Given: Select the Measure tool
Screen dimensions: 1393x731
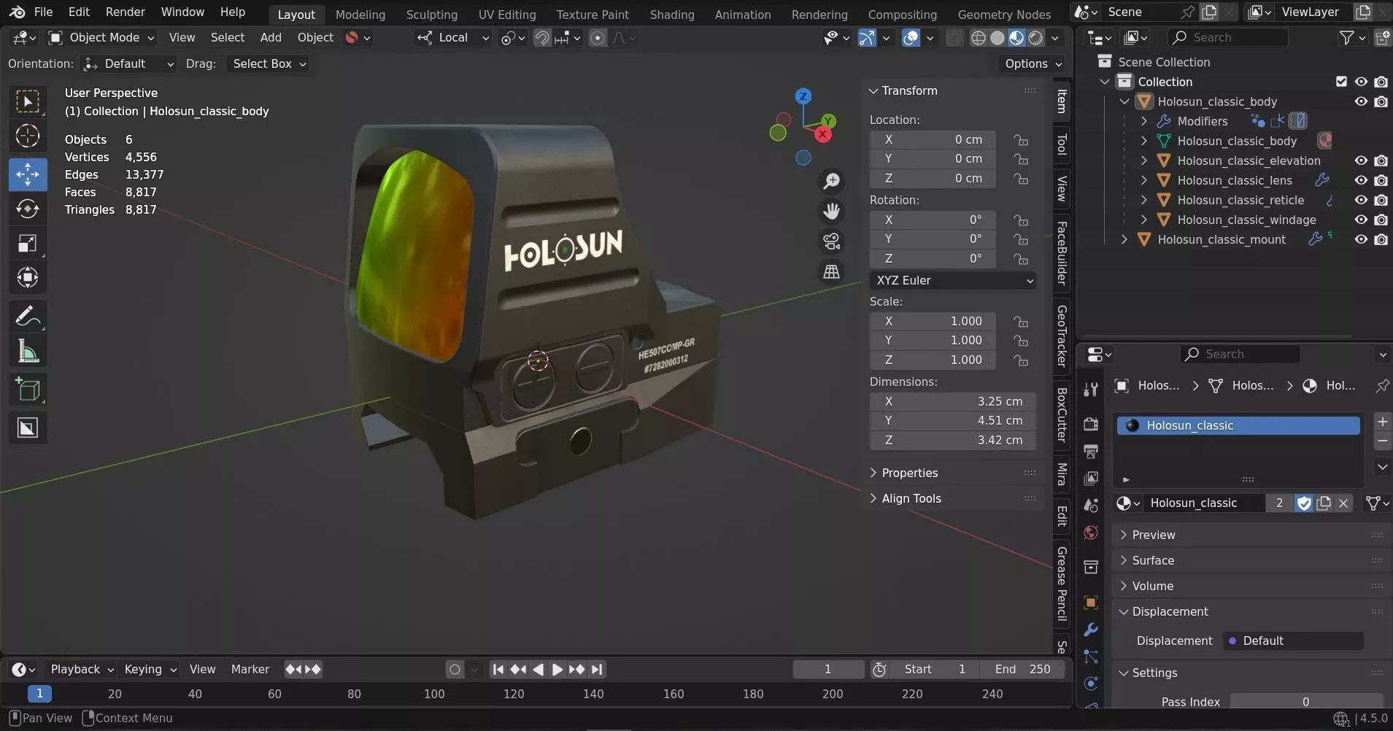Looking at the screenshot, I should click(x=28, y=352).
